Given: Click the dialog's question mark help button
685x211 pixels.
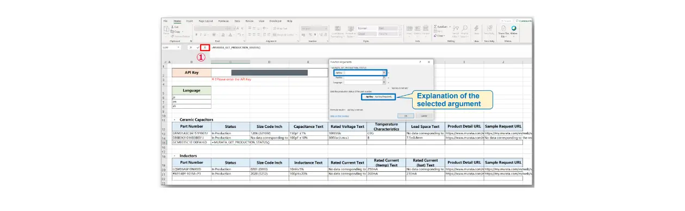Looking at the screenshot, I should pos(421,62).
